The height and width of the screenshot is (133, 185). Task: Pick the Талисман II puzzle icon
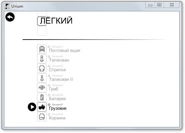[x=42, y=78]
